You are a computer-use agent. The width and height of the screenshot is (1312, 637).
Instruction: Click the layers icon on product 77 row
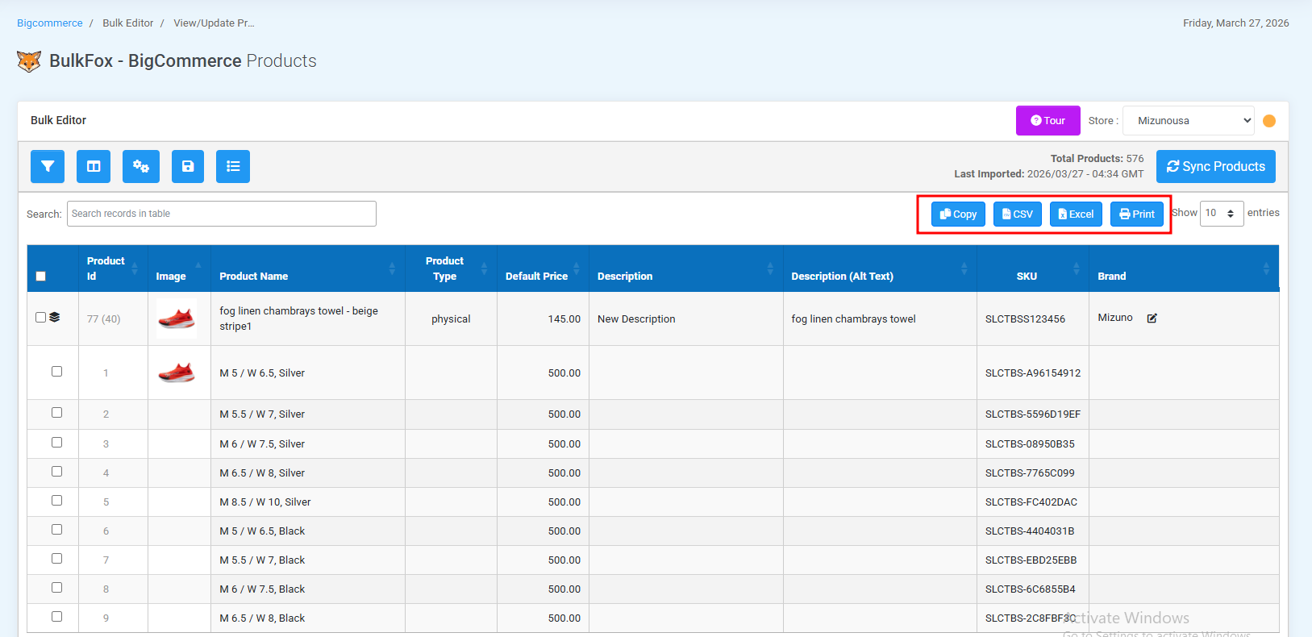pyautogui.click(x=55, y=317)
